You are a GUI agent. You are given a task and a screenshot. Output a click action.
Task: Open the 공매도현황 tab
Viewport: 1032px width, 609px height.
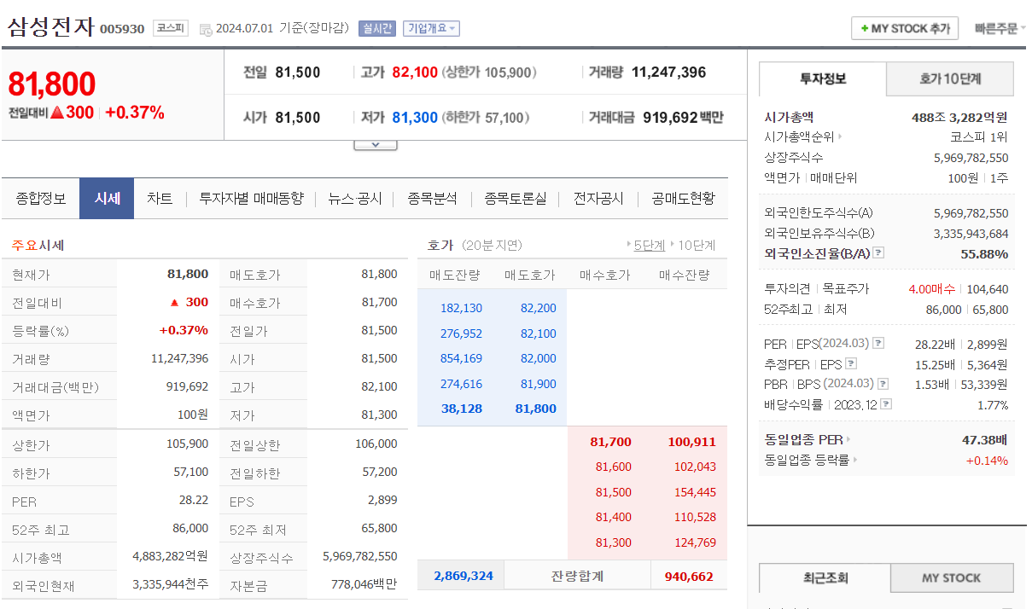pyautogui.click(x=683, y=199)
